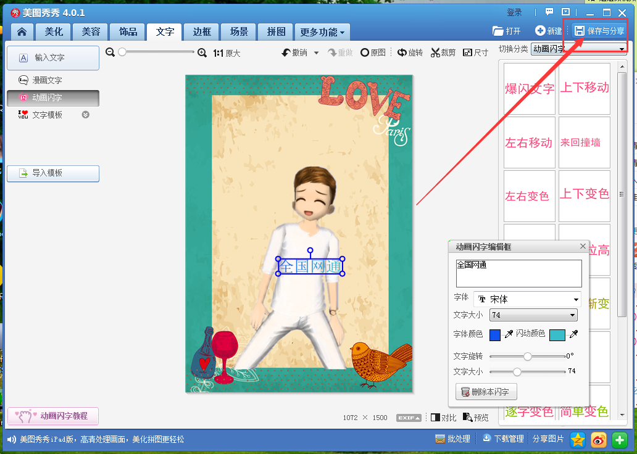The image size is (637, 454).
Task: Choose the 来回撞墙 animation style
Action: coord(584,142)
